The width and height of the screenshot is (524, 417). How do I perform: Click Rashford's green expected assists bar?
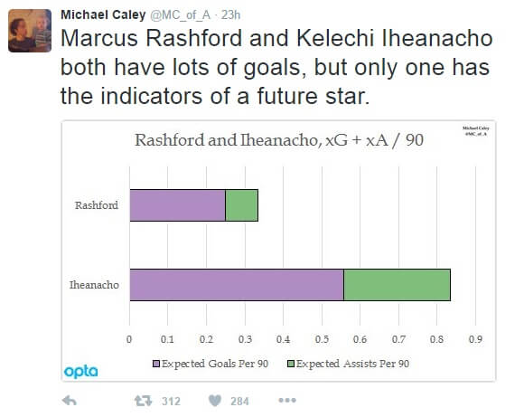(242, 205)
